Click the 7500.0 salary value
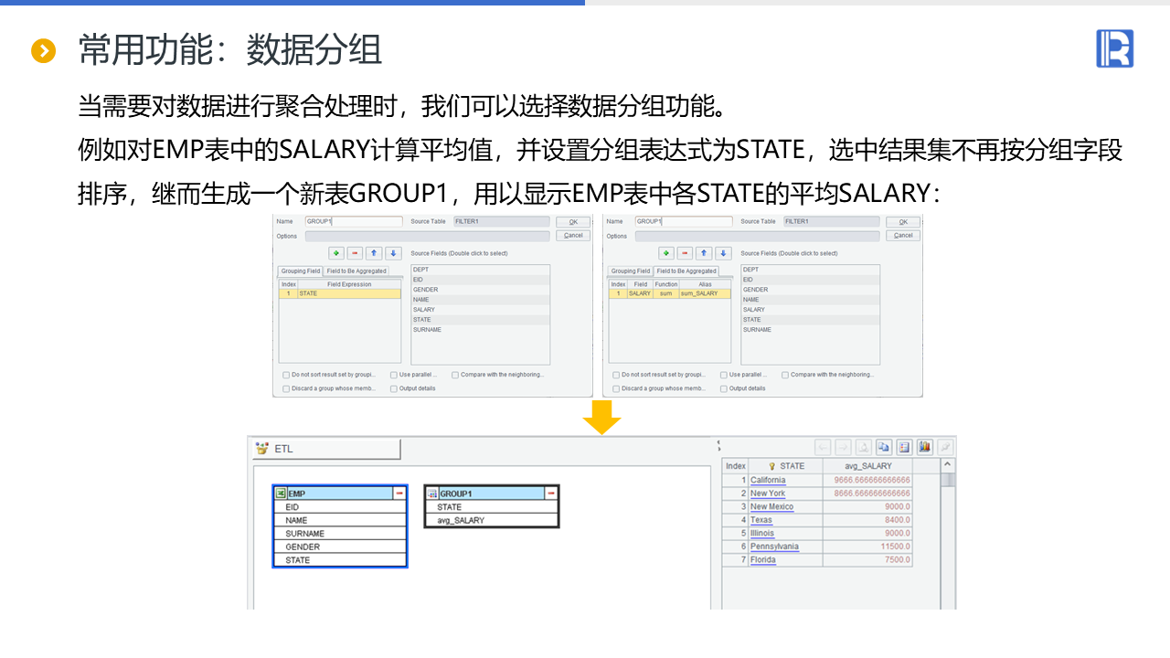 (x=897, y=560)
